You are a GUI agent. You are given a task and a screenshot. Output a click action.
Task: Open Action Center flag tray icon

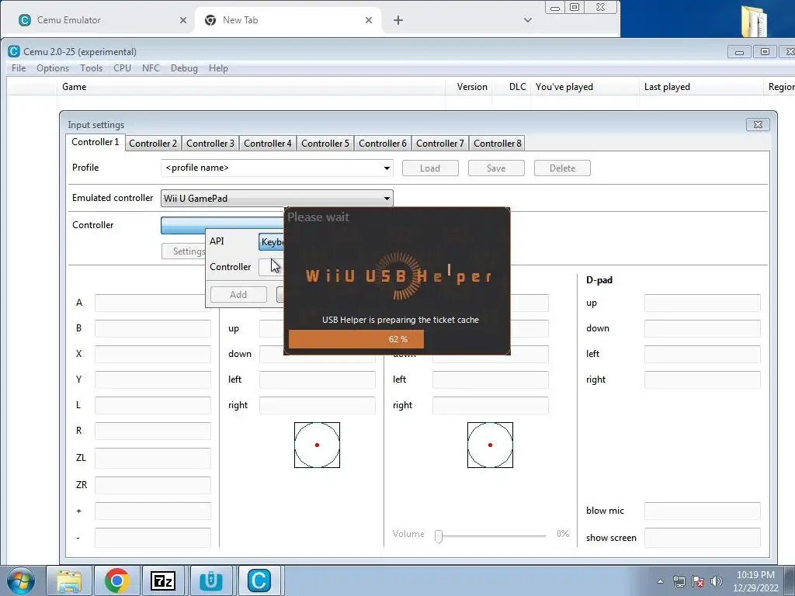click(698, 581)
